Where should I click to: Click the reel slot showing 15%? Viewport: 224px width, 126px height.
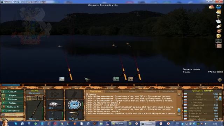point(55,105)
